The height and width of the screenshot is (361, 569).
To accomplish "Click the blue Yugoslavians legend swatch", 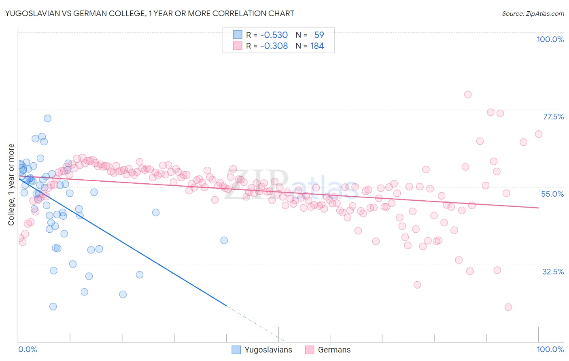I will click(x=236, y=350).
